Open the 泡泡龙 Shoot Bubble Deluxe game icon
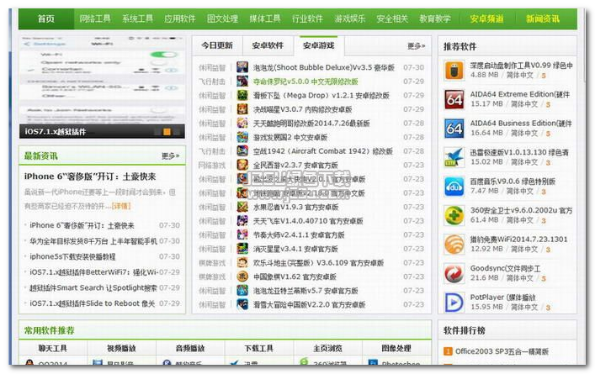The image size is (595, 374). 242,67
